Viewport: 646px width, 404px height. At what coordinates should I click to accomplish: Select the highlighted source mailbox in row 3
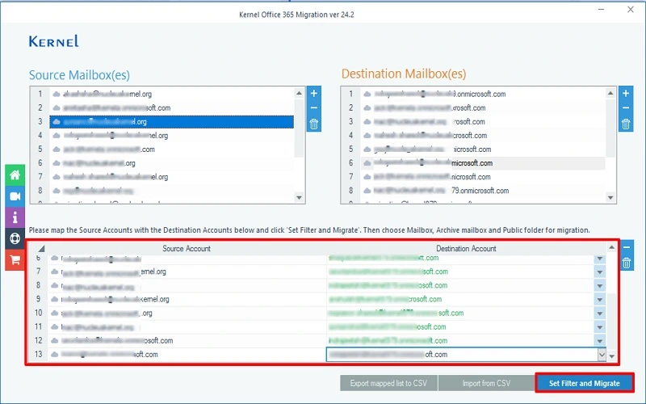point(171,122)
